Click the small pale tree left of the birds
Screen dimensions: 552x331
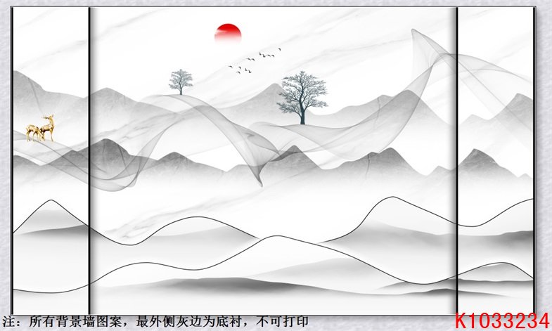pos(181,82)
